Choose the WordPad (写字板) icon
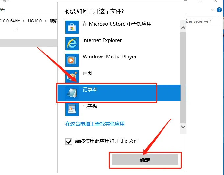 pos(72,109)
